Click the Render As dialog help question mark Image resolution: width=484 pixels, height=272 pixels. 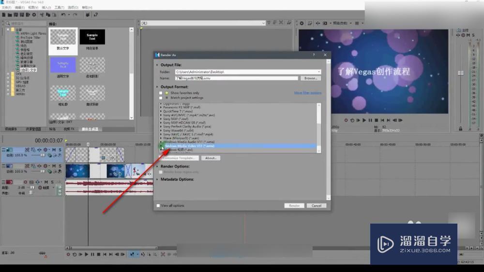(x=314, y=55)
